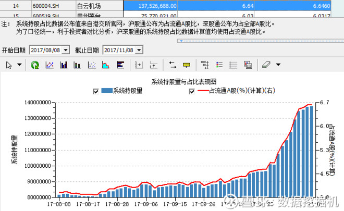Click the 占流通A股(%)(计算)(右) legend label
344x211 pixels.
coord(242,91)
